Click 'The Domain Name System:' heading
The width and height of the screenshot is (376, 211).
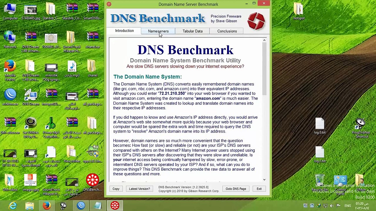[147, 77]
